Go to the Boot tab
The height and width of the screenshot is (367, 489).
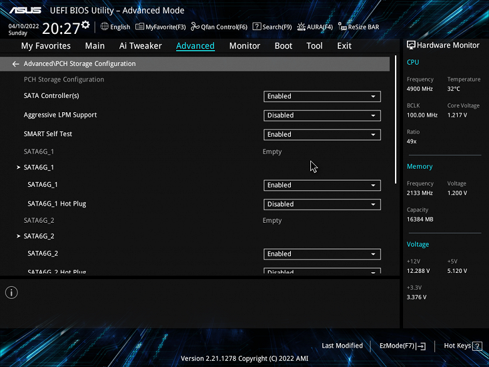tap(283, 46)
